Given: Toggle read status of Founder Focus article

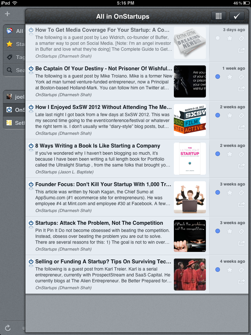Looking at the screenshot, I should 217,192.
